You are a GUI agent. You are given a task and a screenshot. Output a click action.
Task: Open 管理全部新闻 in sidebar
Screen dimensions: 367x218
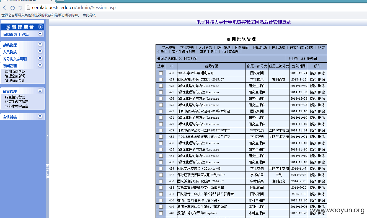[x=15, y=76]
